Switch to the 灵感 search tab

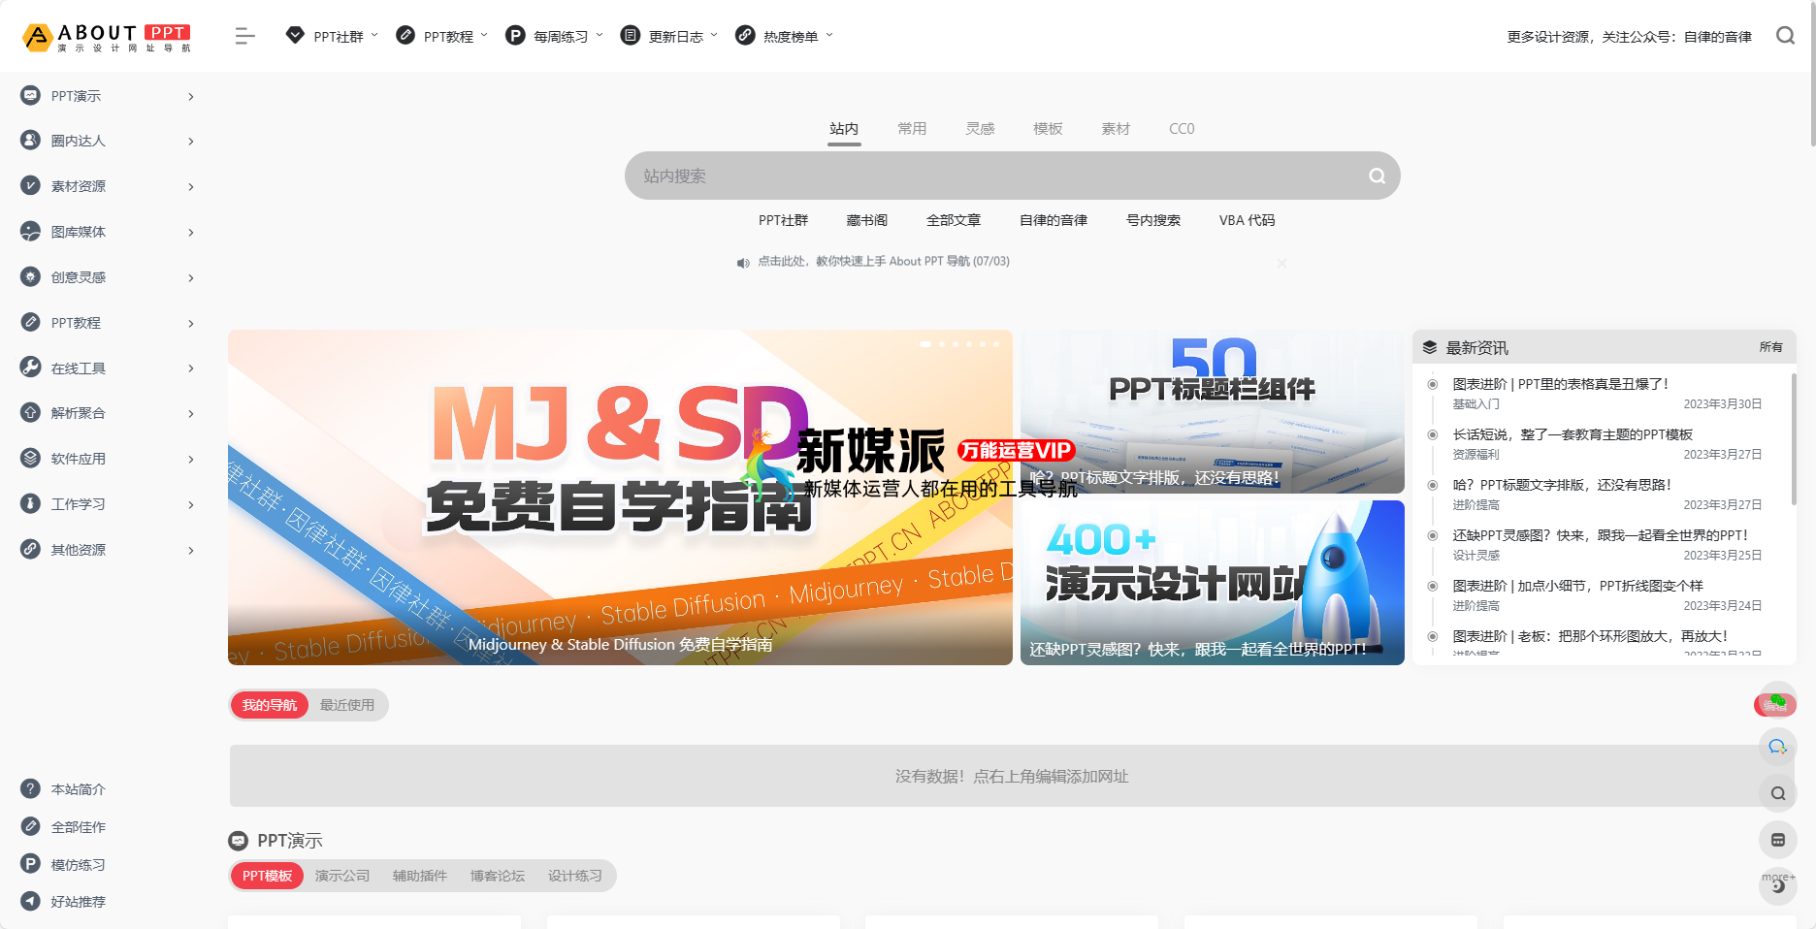pos(980,128)
